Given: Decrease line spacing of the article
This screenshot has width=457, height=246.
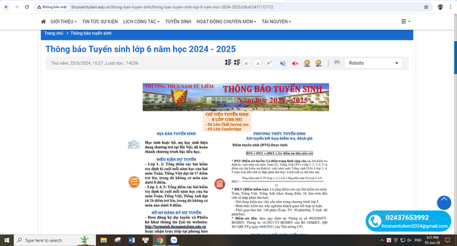Looking at the screenshot, I should (237, 63).
